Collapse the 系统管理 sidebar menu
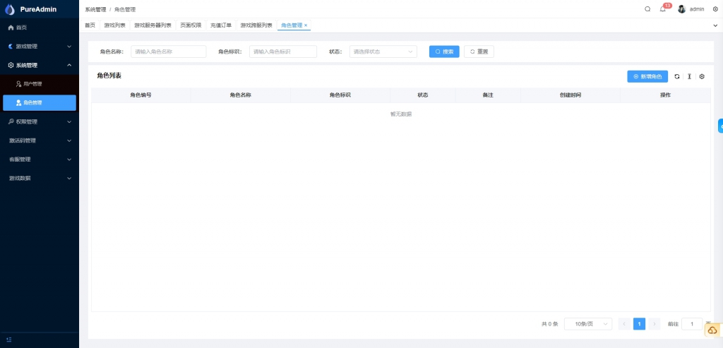 (x=40, y=66)
